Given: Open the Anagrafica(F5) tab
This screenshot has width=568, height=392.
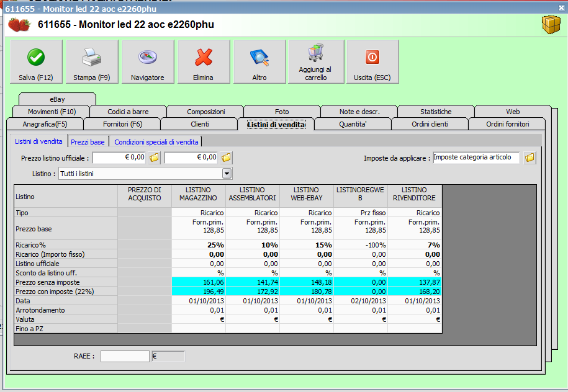Looking at the screenshot, I should pyautogui.click(x=45, y=124).
